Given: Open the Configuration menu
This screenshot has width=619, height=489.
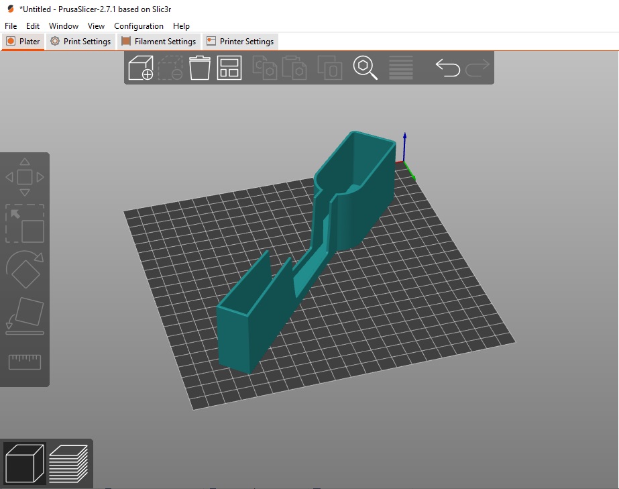Looking at the screenshot, I should coord(139,26).
